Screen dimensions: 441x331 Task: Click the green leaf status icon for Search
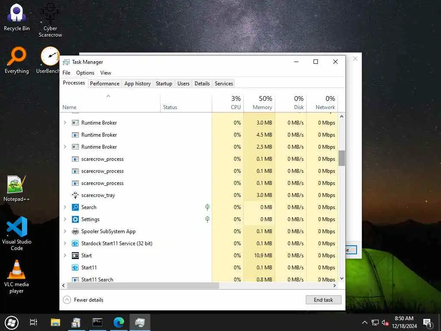pos(207,207)
